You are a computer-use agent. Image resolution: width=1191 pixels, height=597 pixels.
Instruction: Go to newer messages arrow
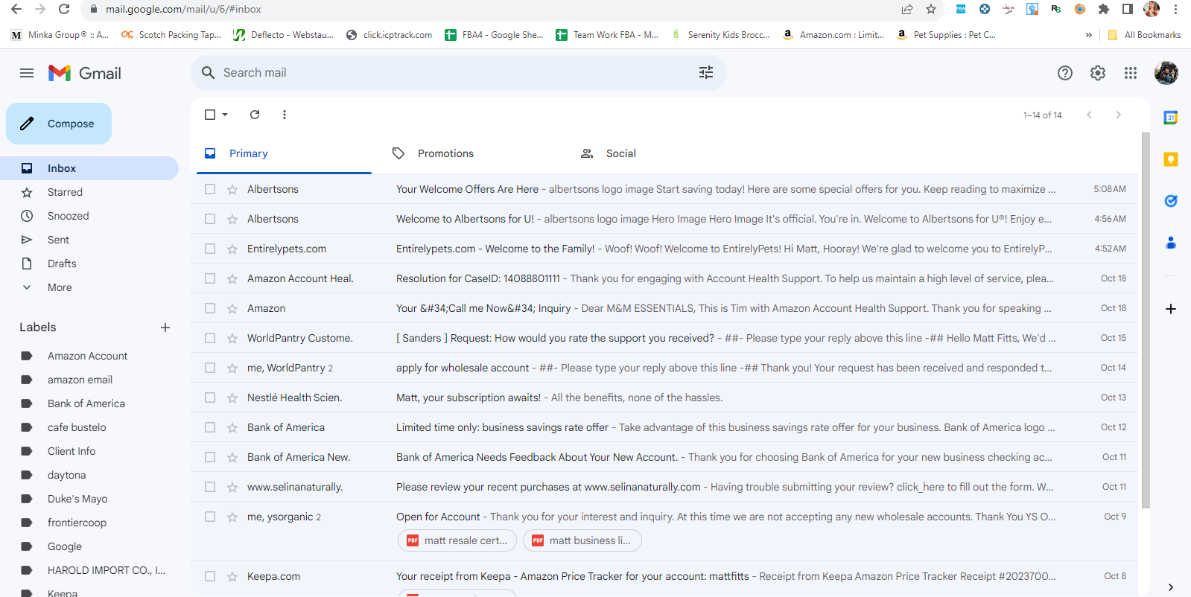1089,115
